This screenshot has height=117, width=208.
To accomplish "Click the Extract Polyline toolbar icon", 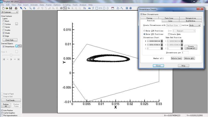I will click(122, 8).
